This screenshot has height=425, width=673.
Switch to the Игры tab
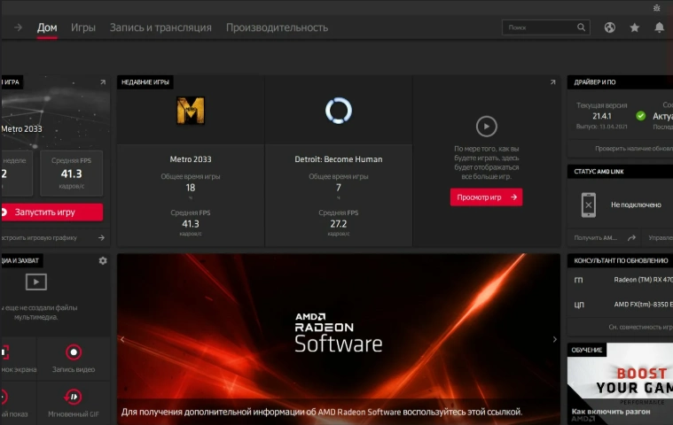point(83,27)
